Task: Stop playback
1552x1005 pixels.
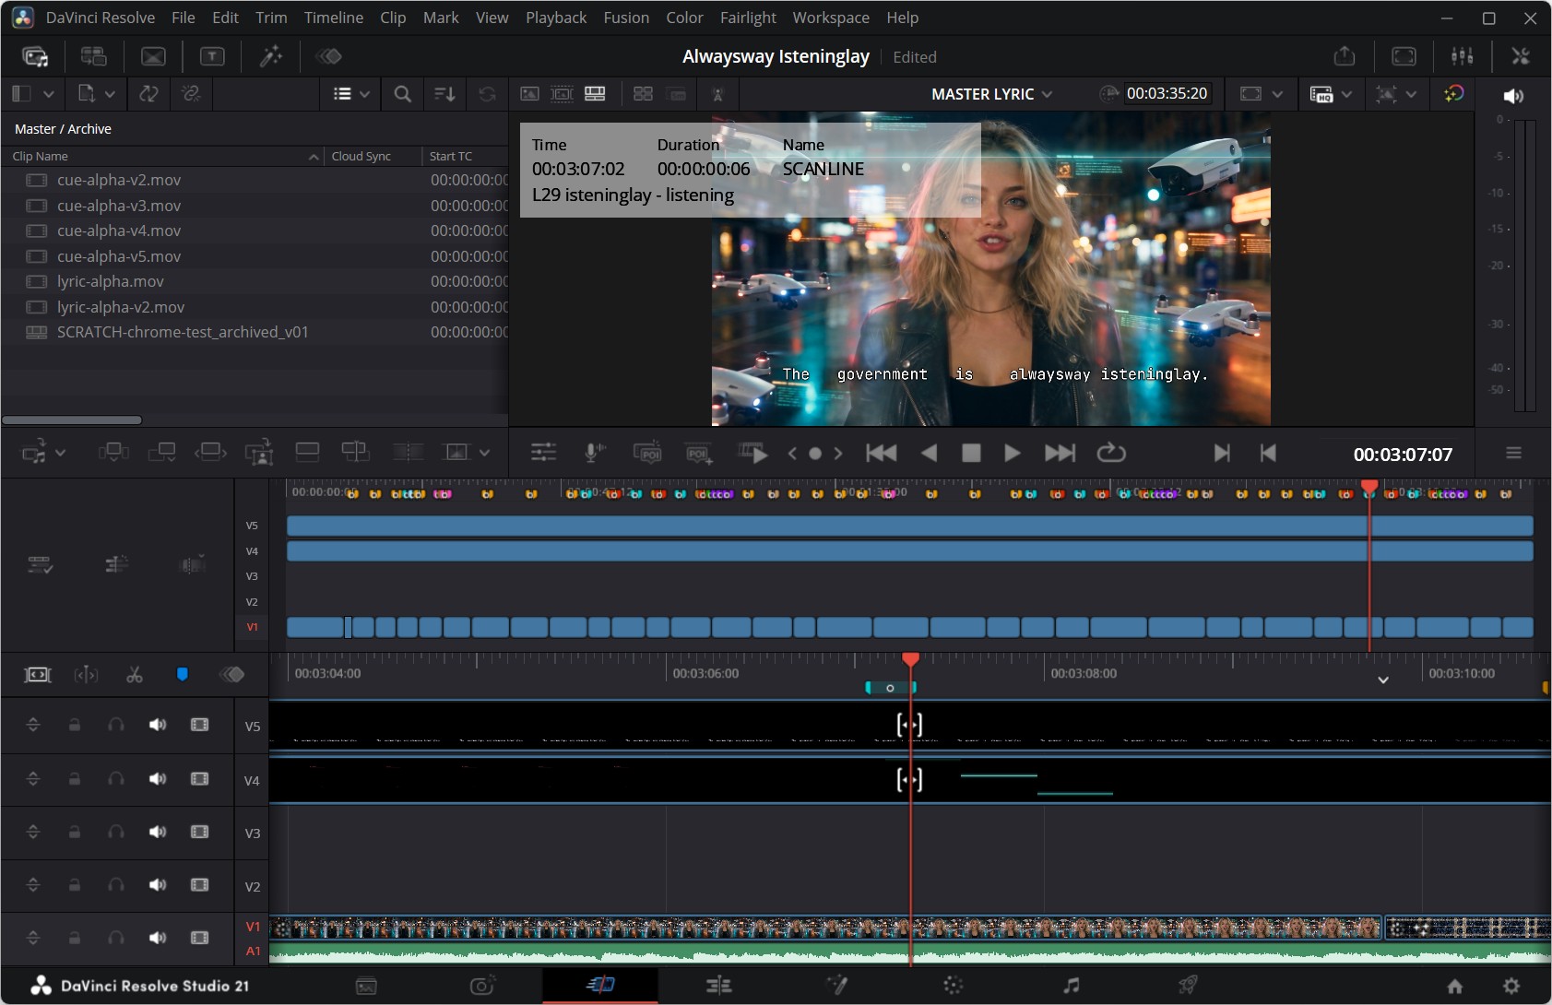Action: point(970,452)
